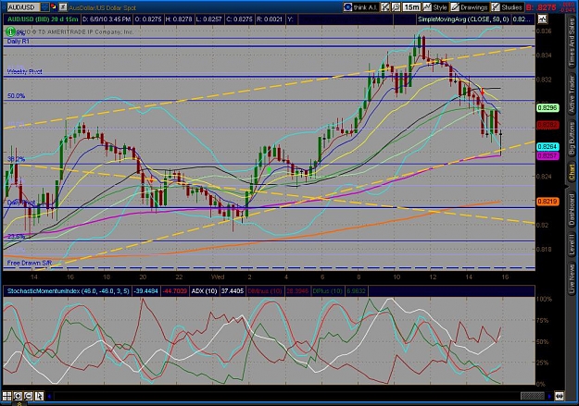Click the red down arrow signal near the peak
Viewport: 579px width, 406px height.
483,92
